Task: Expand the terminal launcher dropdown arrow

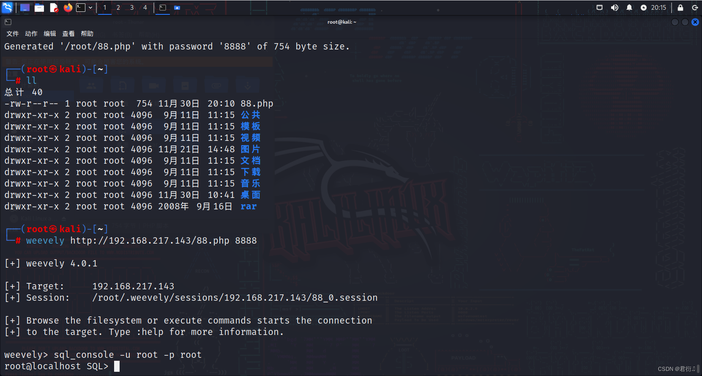Action: tap(90, 8)
